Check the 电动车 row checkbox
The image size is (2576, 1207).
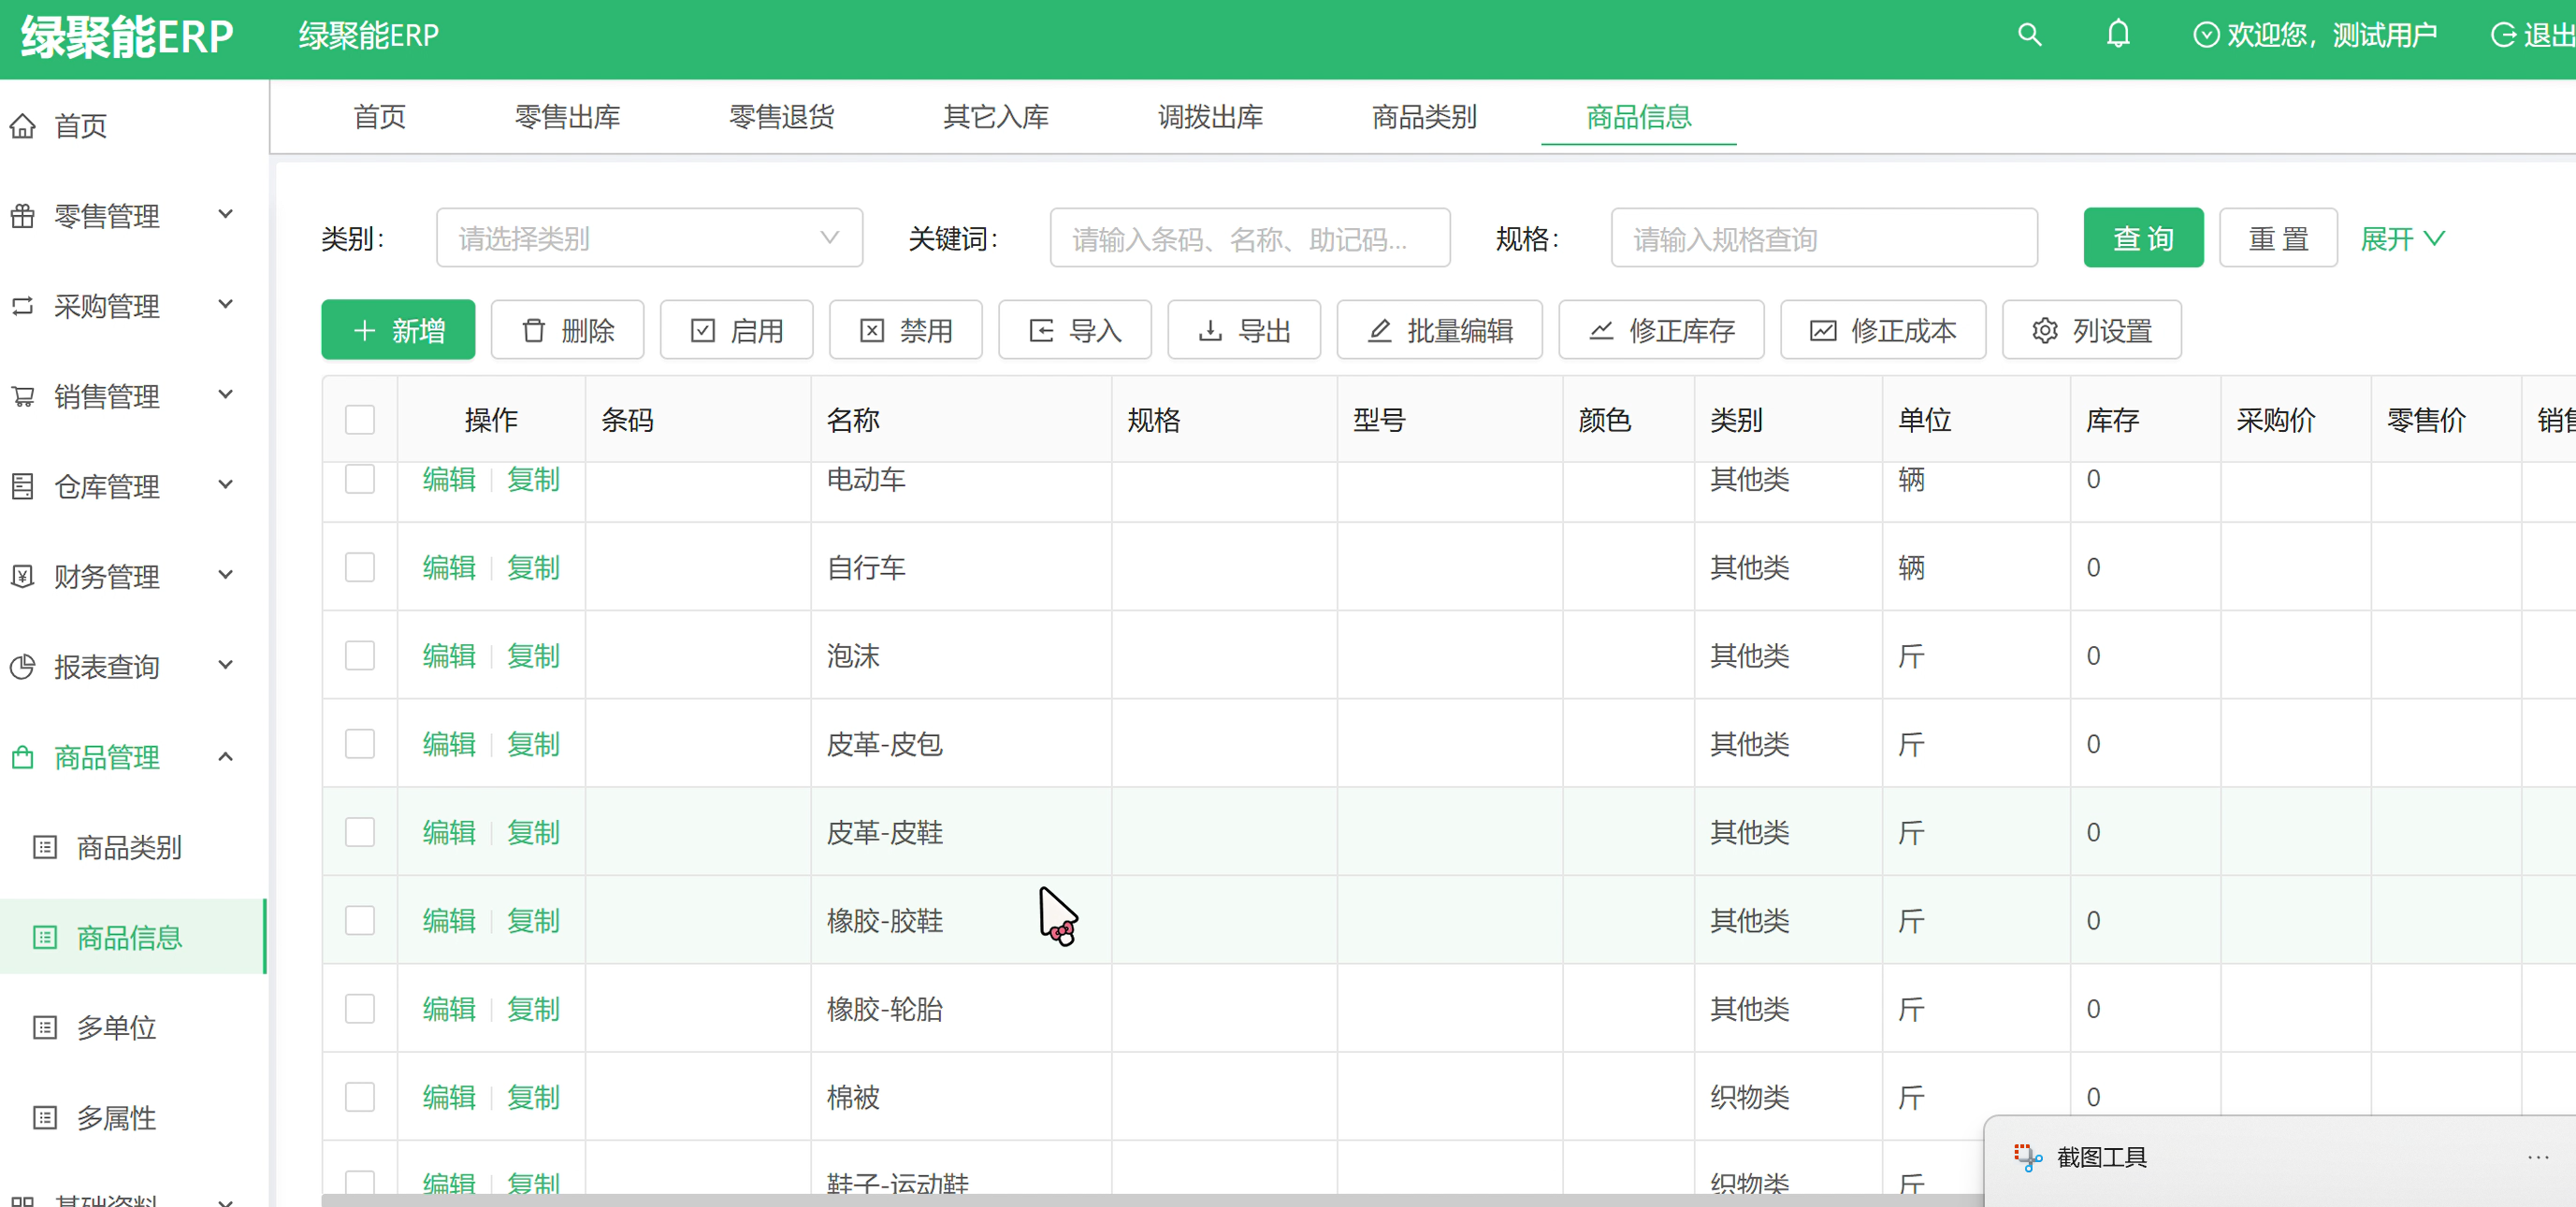[360, 479]
